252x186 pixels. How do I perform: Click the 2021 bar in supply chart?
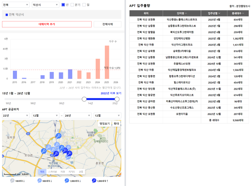[70, 74]
